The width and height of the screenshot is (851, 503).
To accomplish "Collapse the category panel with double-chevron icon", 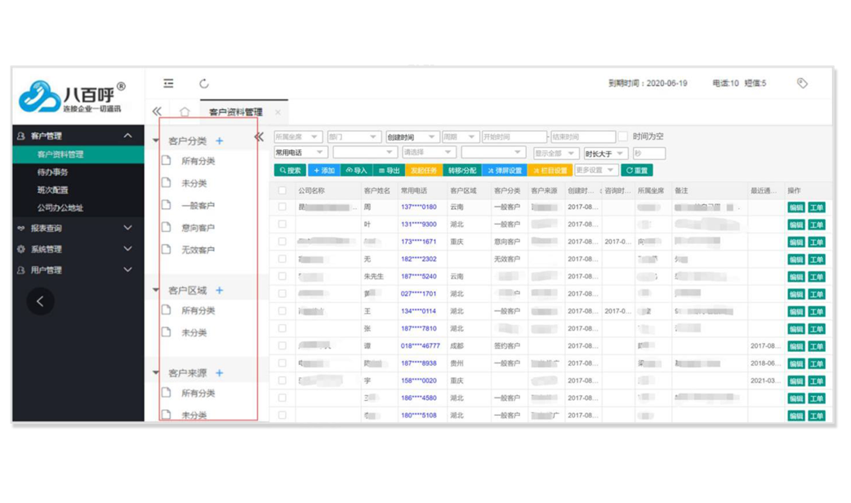I will pyautogui.click(x=259, y=137).
